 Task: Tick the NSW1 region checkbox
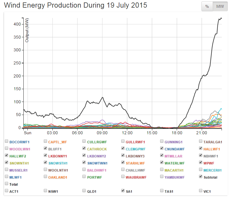(45, 191)
